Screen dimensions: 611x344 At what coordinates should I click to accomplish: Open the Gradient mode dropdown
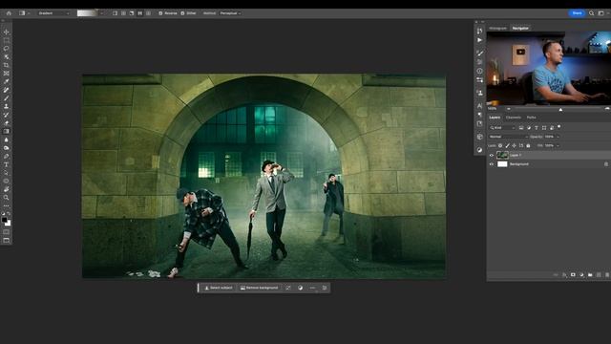(x=53, y=13)
